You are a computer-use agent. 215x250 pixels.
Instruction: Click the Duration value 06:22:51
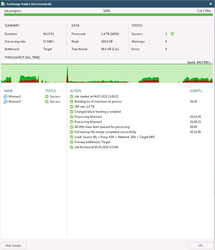pos(49,34)
